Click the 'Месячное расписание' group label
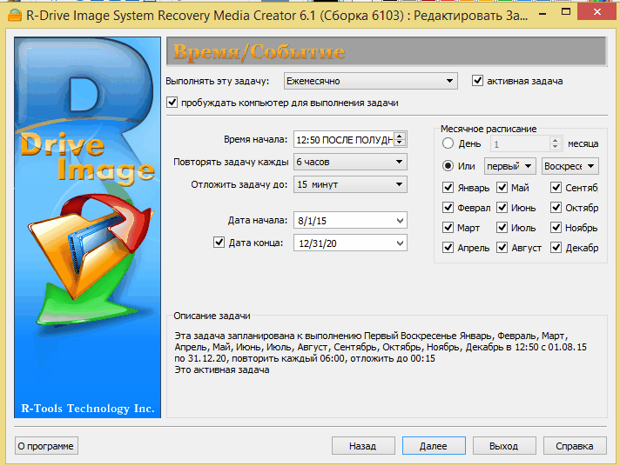Image resolution: width=620 pixels, height=466 pixels. pos(489,129)
